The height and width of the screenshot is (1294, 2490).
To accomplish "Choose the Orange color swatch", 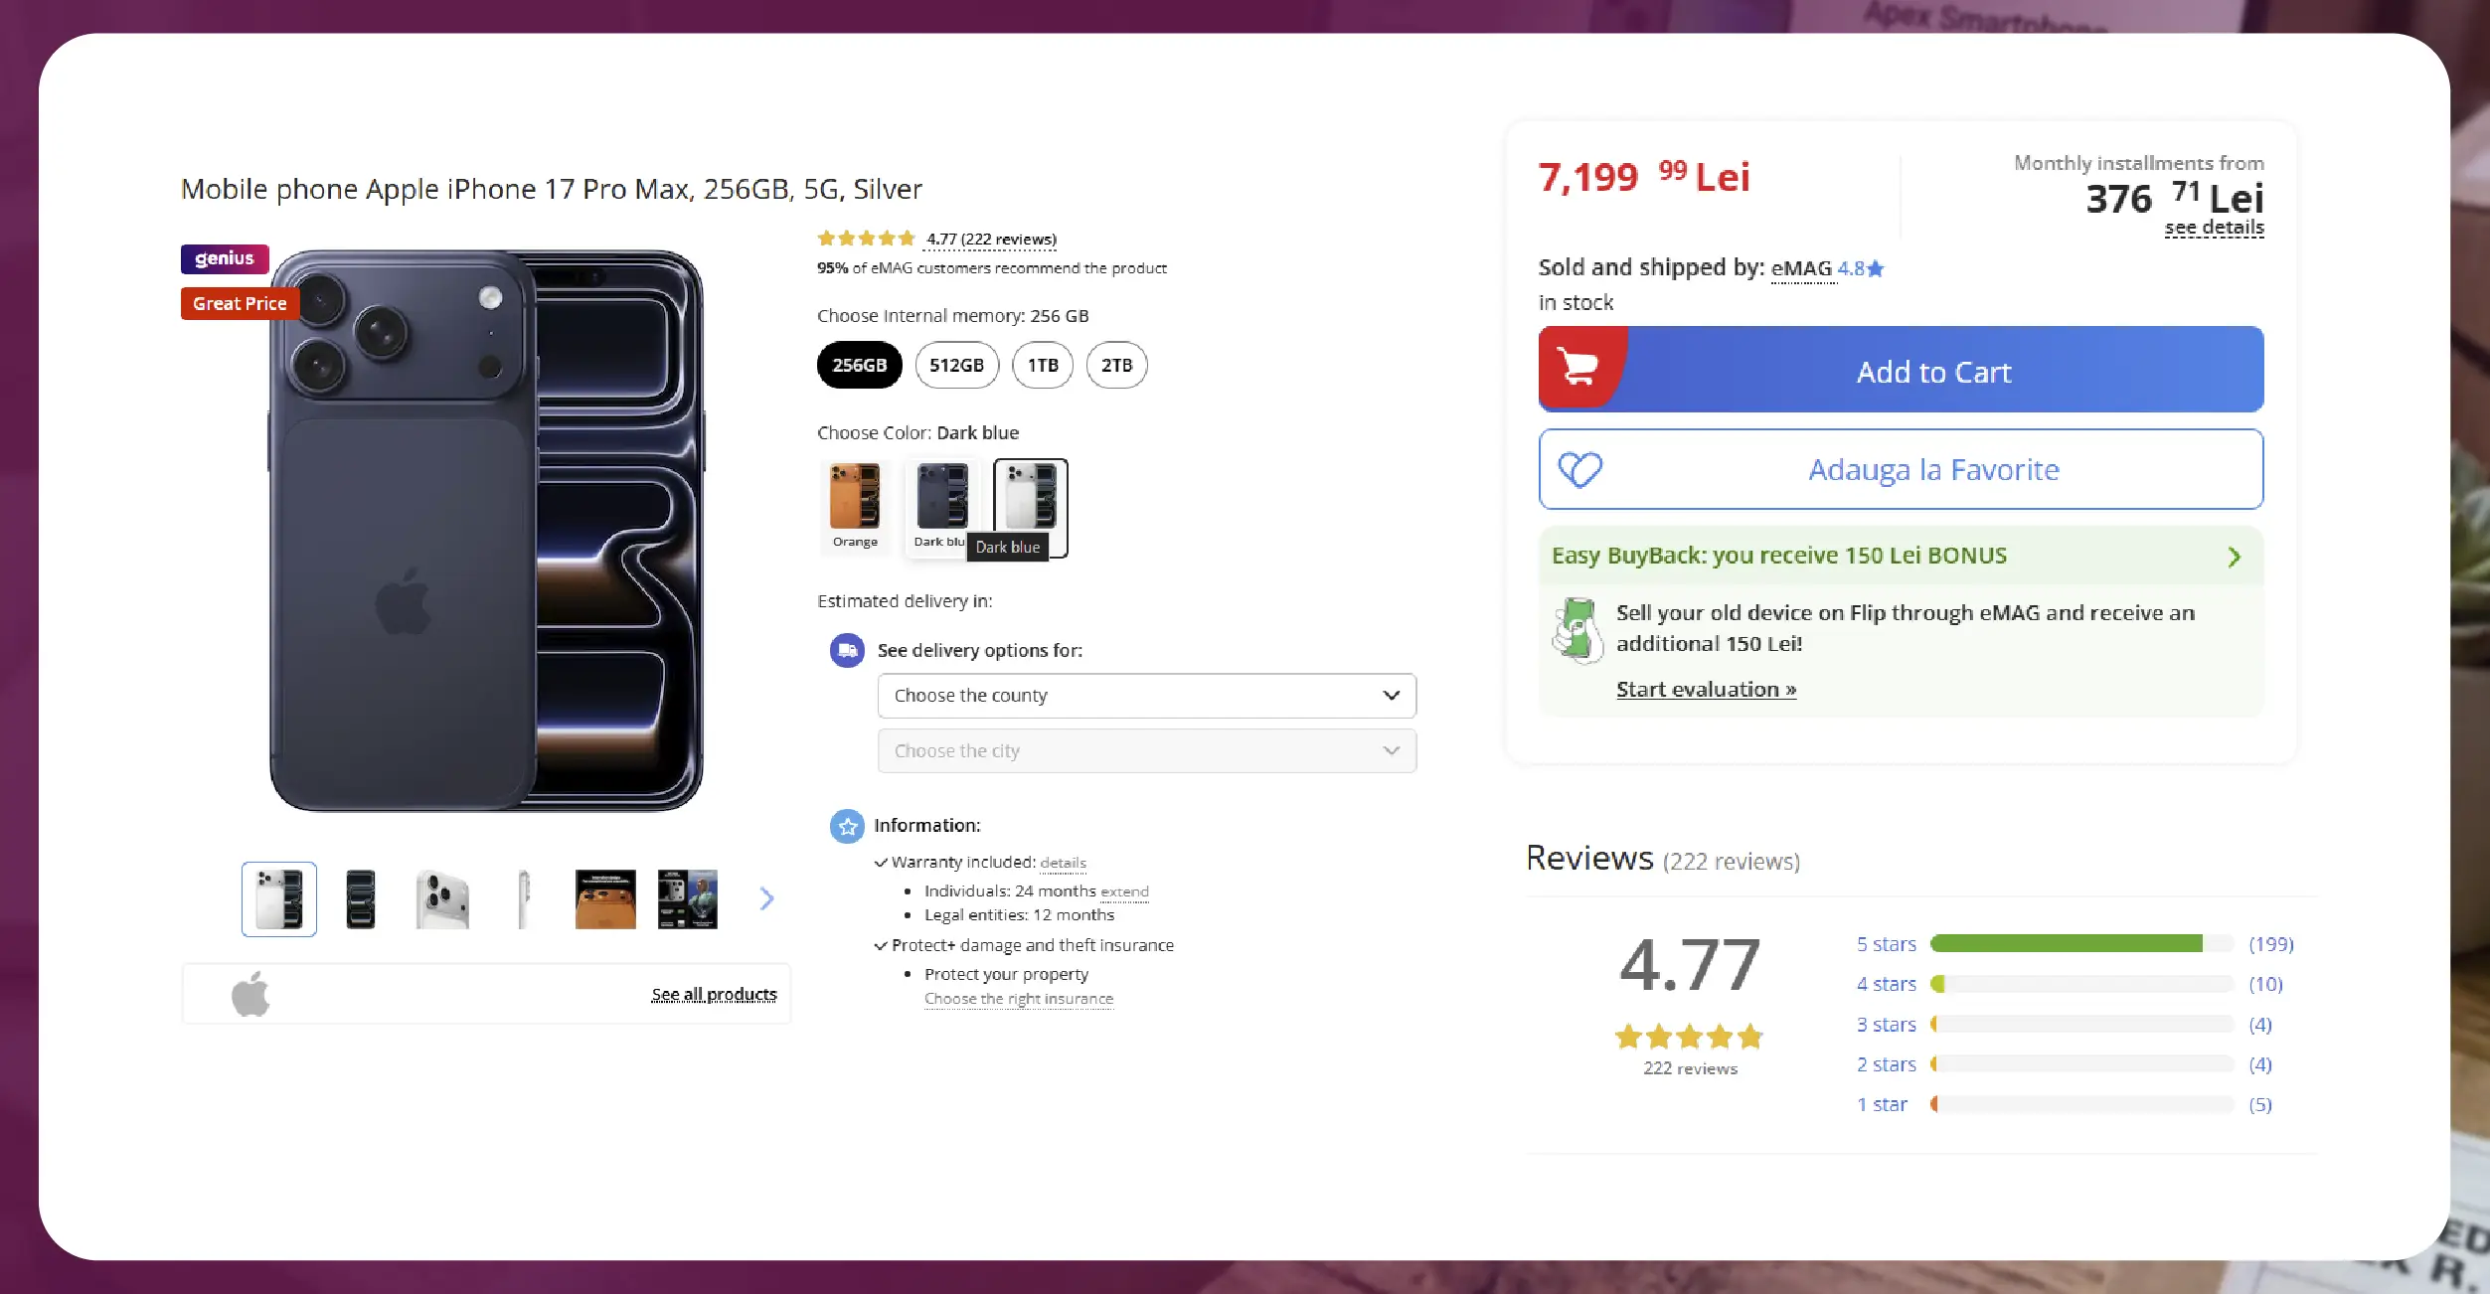I will coord(855,506).
